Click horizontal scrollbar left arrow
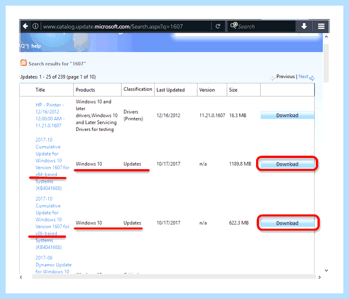 21,277
